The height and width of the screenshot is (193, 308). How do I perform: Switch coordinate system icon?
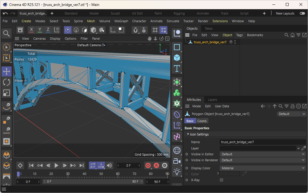pos(56,30)
